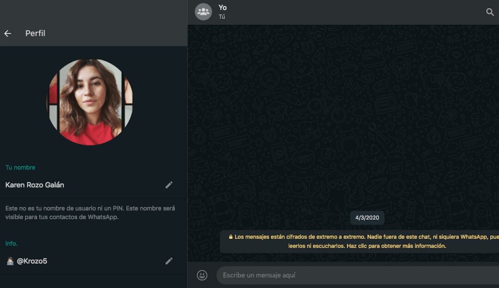
Task: Click the '@Krozo5' info text
Action: click(32, 261)
